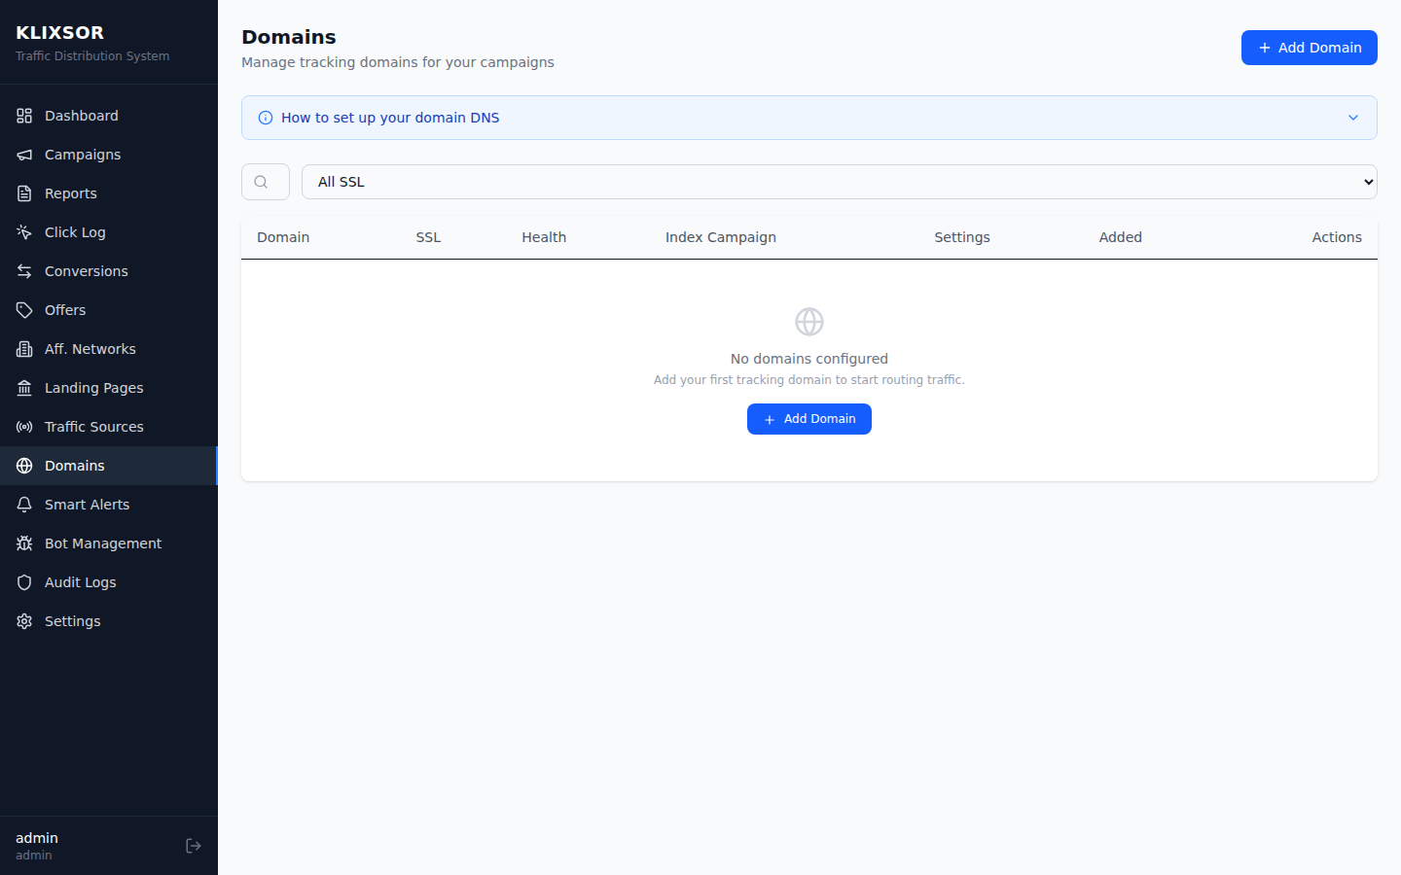Select the Offers tag icon
The width and height of the screenshot is (1401, 875).
23,309
